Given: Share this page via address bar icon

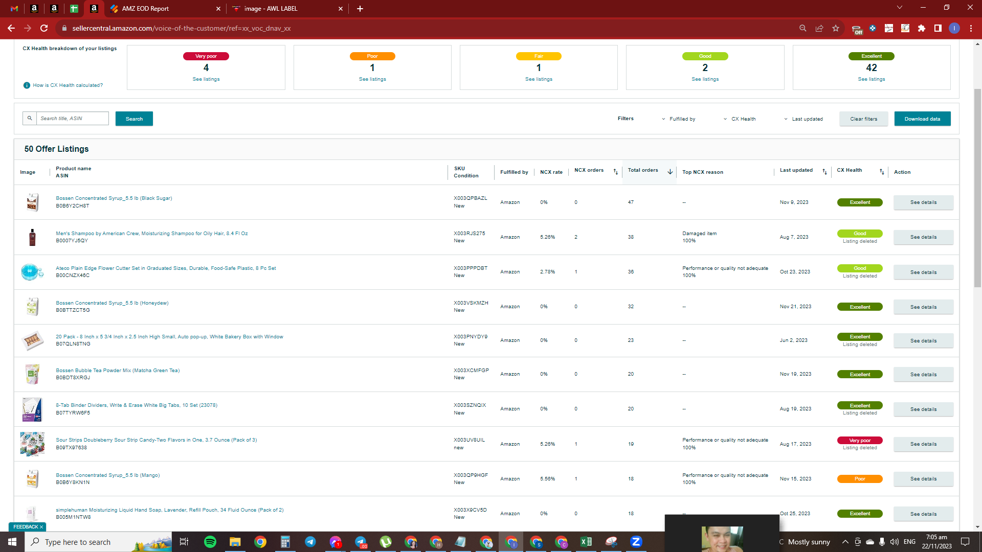Looking at the screenshot, I should click(819, 28).
